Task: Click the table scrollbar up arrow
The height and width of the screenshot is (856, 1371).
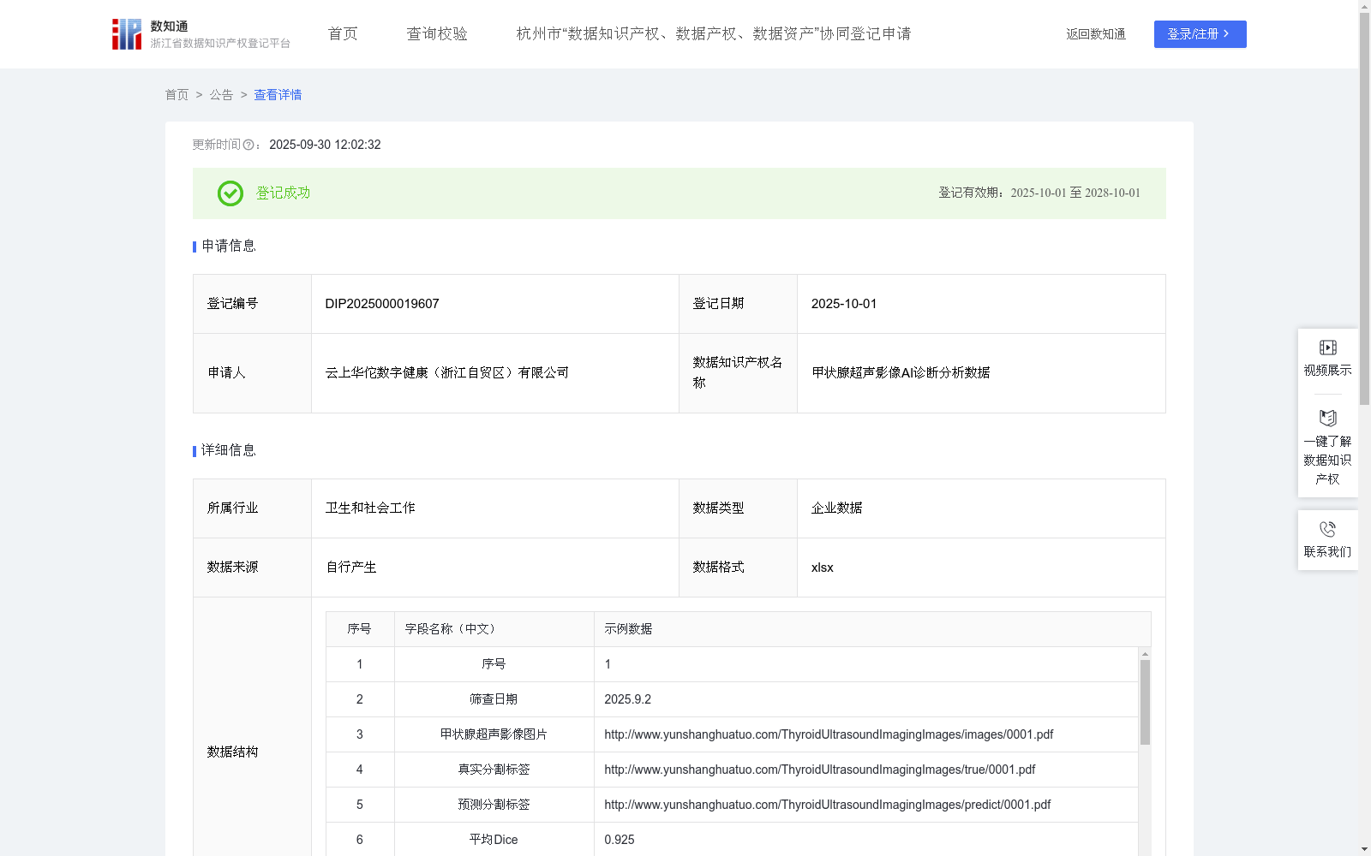Action: tap(1145, 654)
